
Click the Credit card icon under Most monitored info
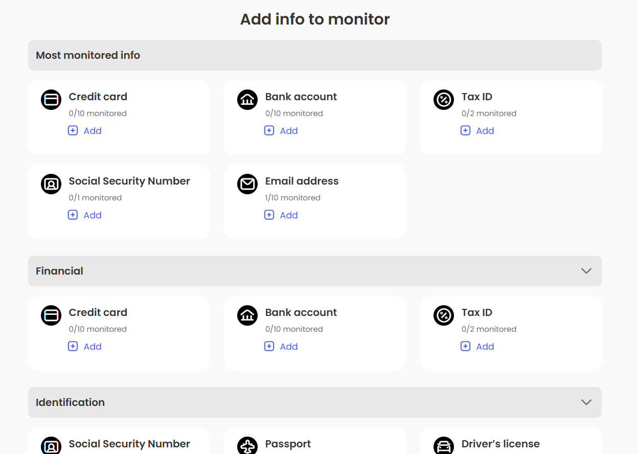pyautogui.click(x=51, y=100)
